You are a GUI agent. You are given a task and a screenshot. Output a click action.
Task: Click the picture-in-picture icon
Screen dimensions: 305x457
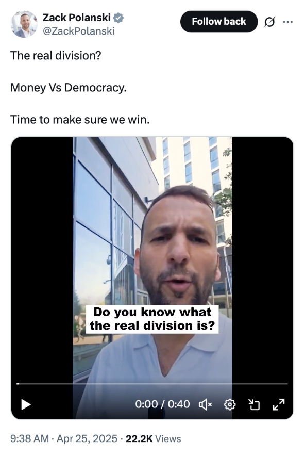[254, 404]
